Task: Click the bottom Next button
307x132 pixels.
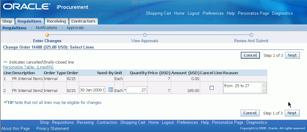Action: coord(292,113)
